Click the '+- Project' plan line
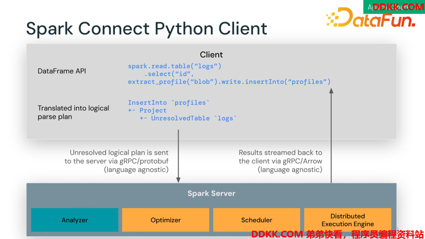This screenshot has height=239, width=425. click(147, 110)
